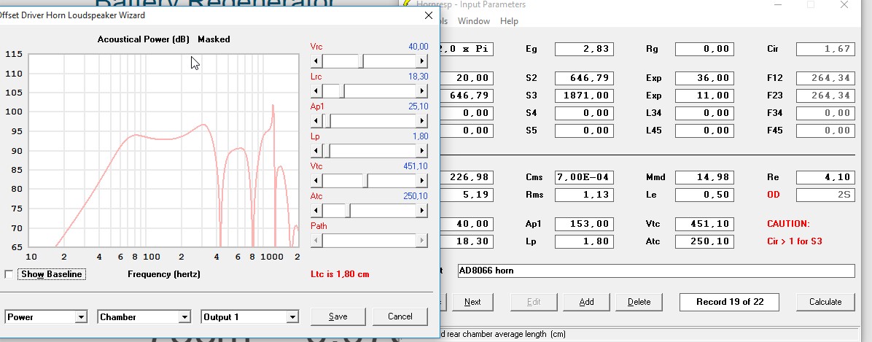Image resolution: width=872 pixels, height=342 pixels.
Task: Click the Re field showing 4,10
Action: 825,177
